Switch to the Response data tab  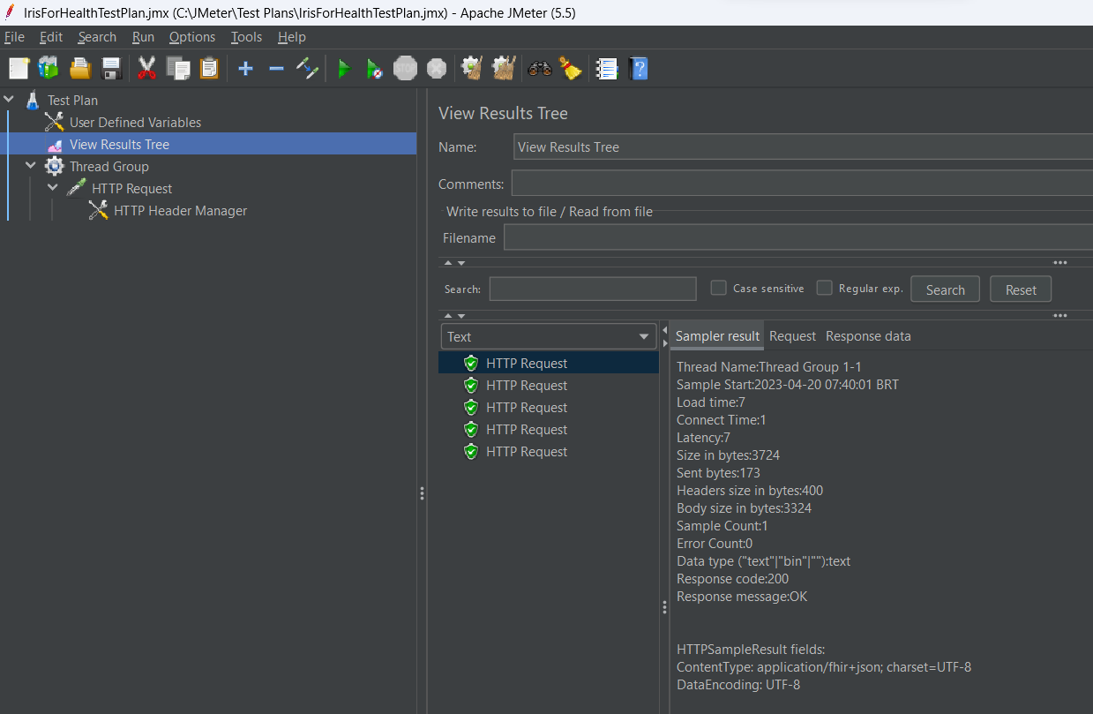[868, 336]
